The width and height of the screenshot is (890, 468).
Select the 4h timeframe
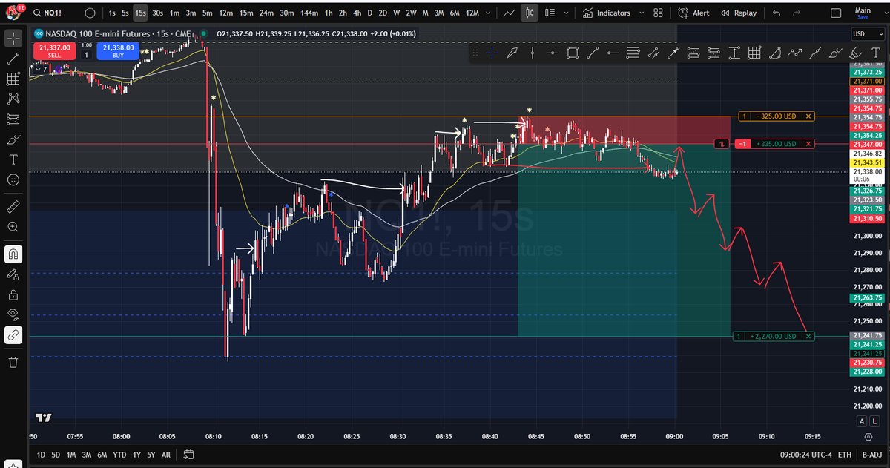tap(357, 13)
